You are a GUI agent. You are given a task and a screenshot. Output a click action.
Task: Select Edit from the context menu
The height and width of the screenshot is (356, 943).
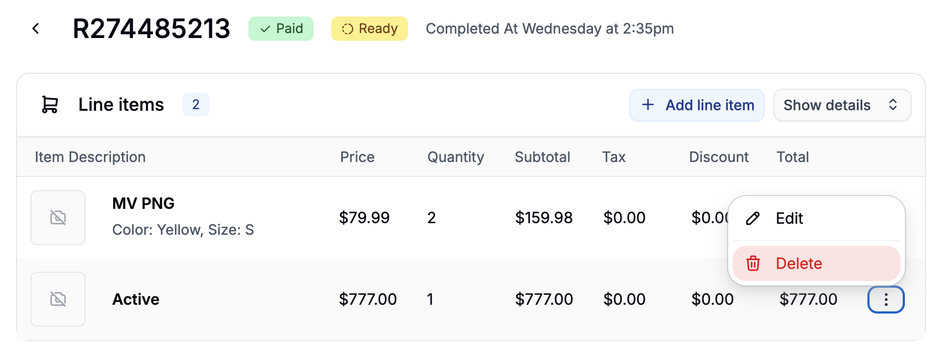788,218
